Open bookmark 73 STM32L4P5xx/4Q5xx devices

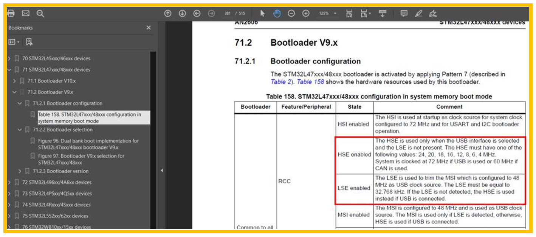(x=57, y=194)
